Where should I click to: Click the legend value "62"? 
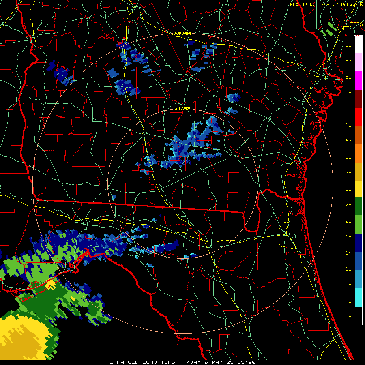(348, 61)
